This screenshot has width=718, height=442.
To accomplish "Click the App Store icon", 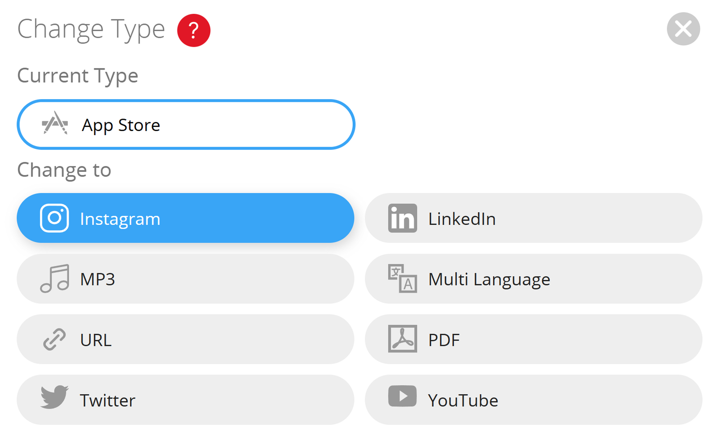I will [55, 123].
